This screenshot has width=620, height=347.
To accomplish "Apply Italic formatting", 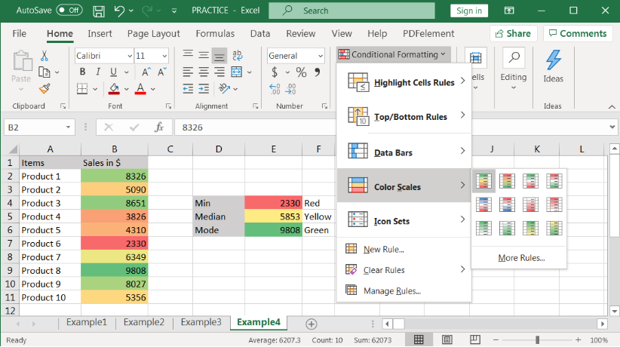I will coord(97,72).
